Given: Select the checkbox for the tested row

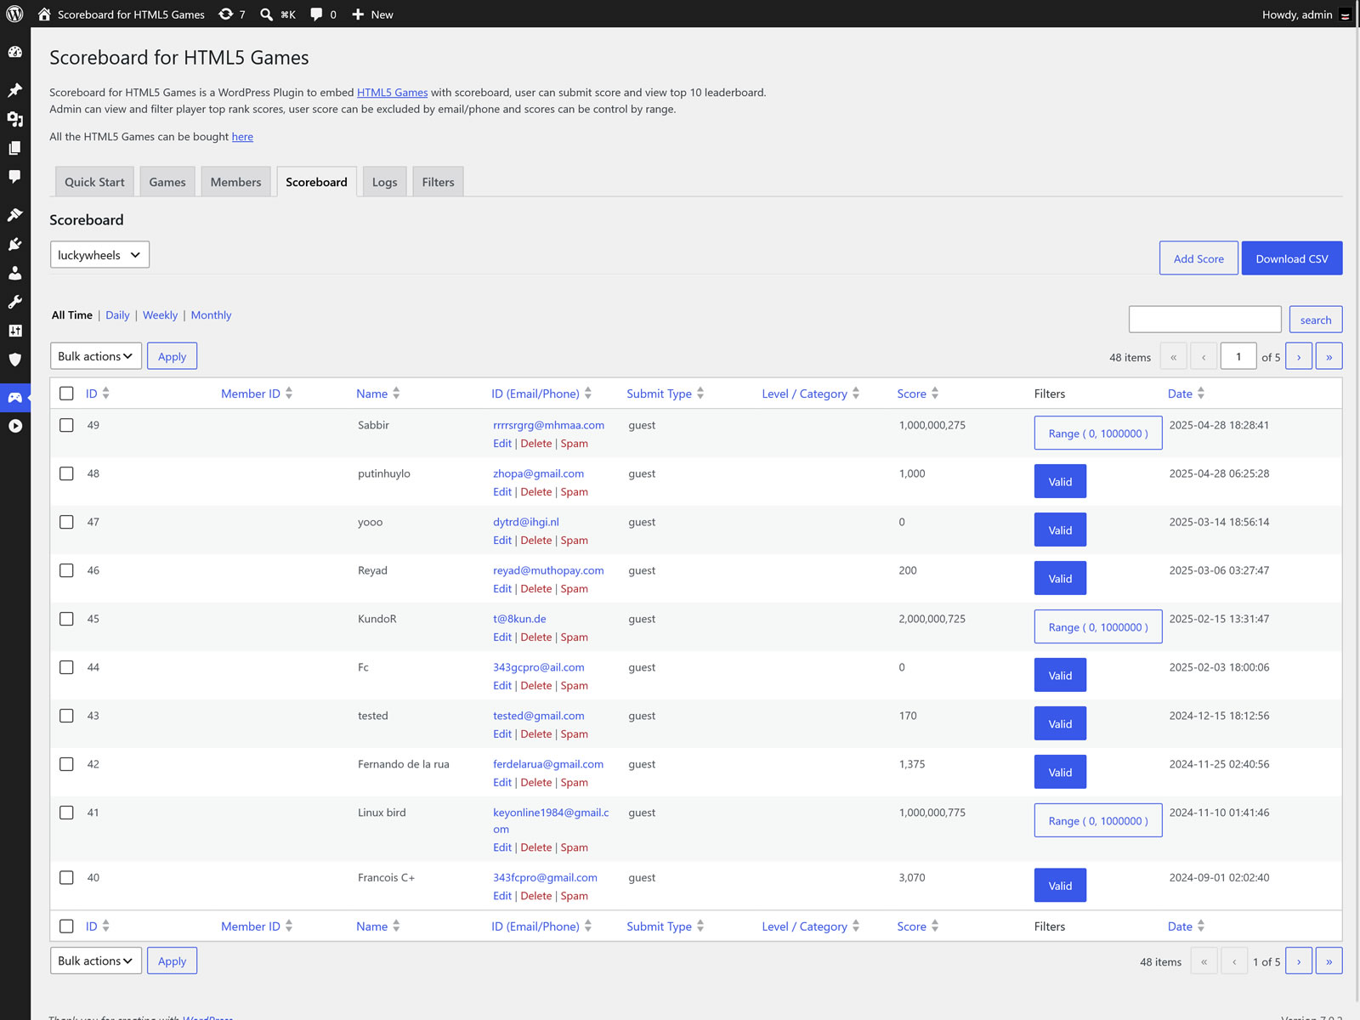Looking at the screenshot, I should click(x=66, y=716).
